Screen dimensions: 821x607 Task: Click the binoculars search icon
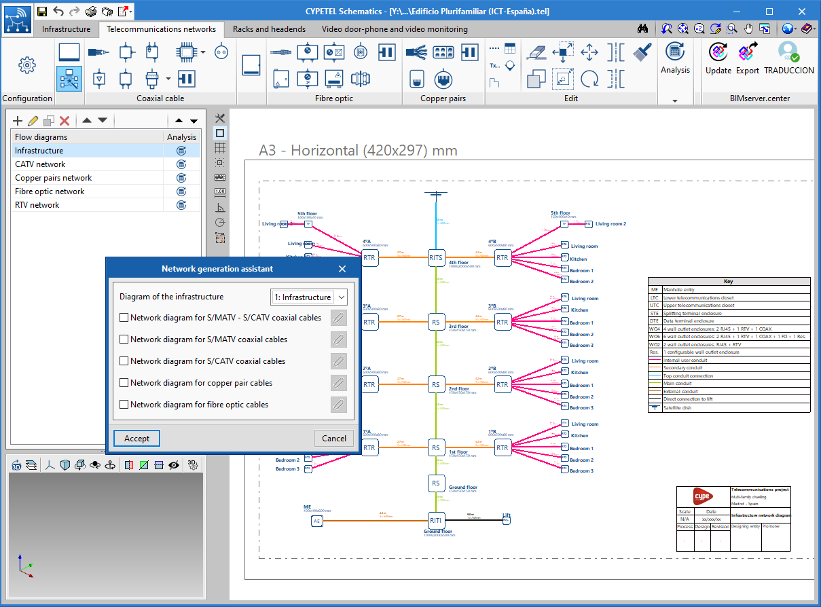642,29
